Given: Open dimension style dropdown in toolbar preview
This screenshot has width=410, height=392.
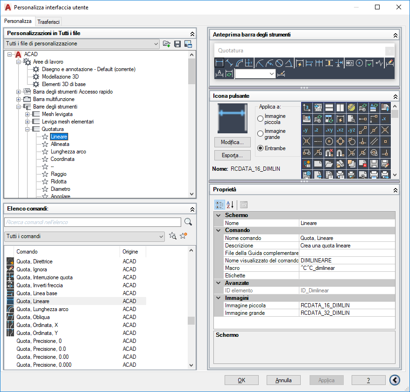Looking at the screenshot, I should [255, 74].
